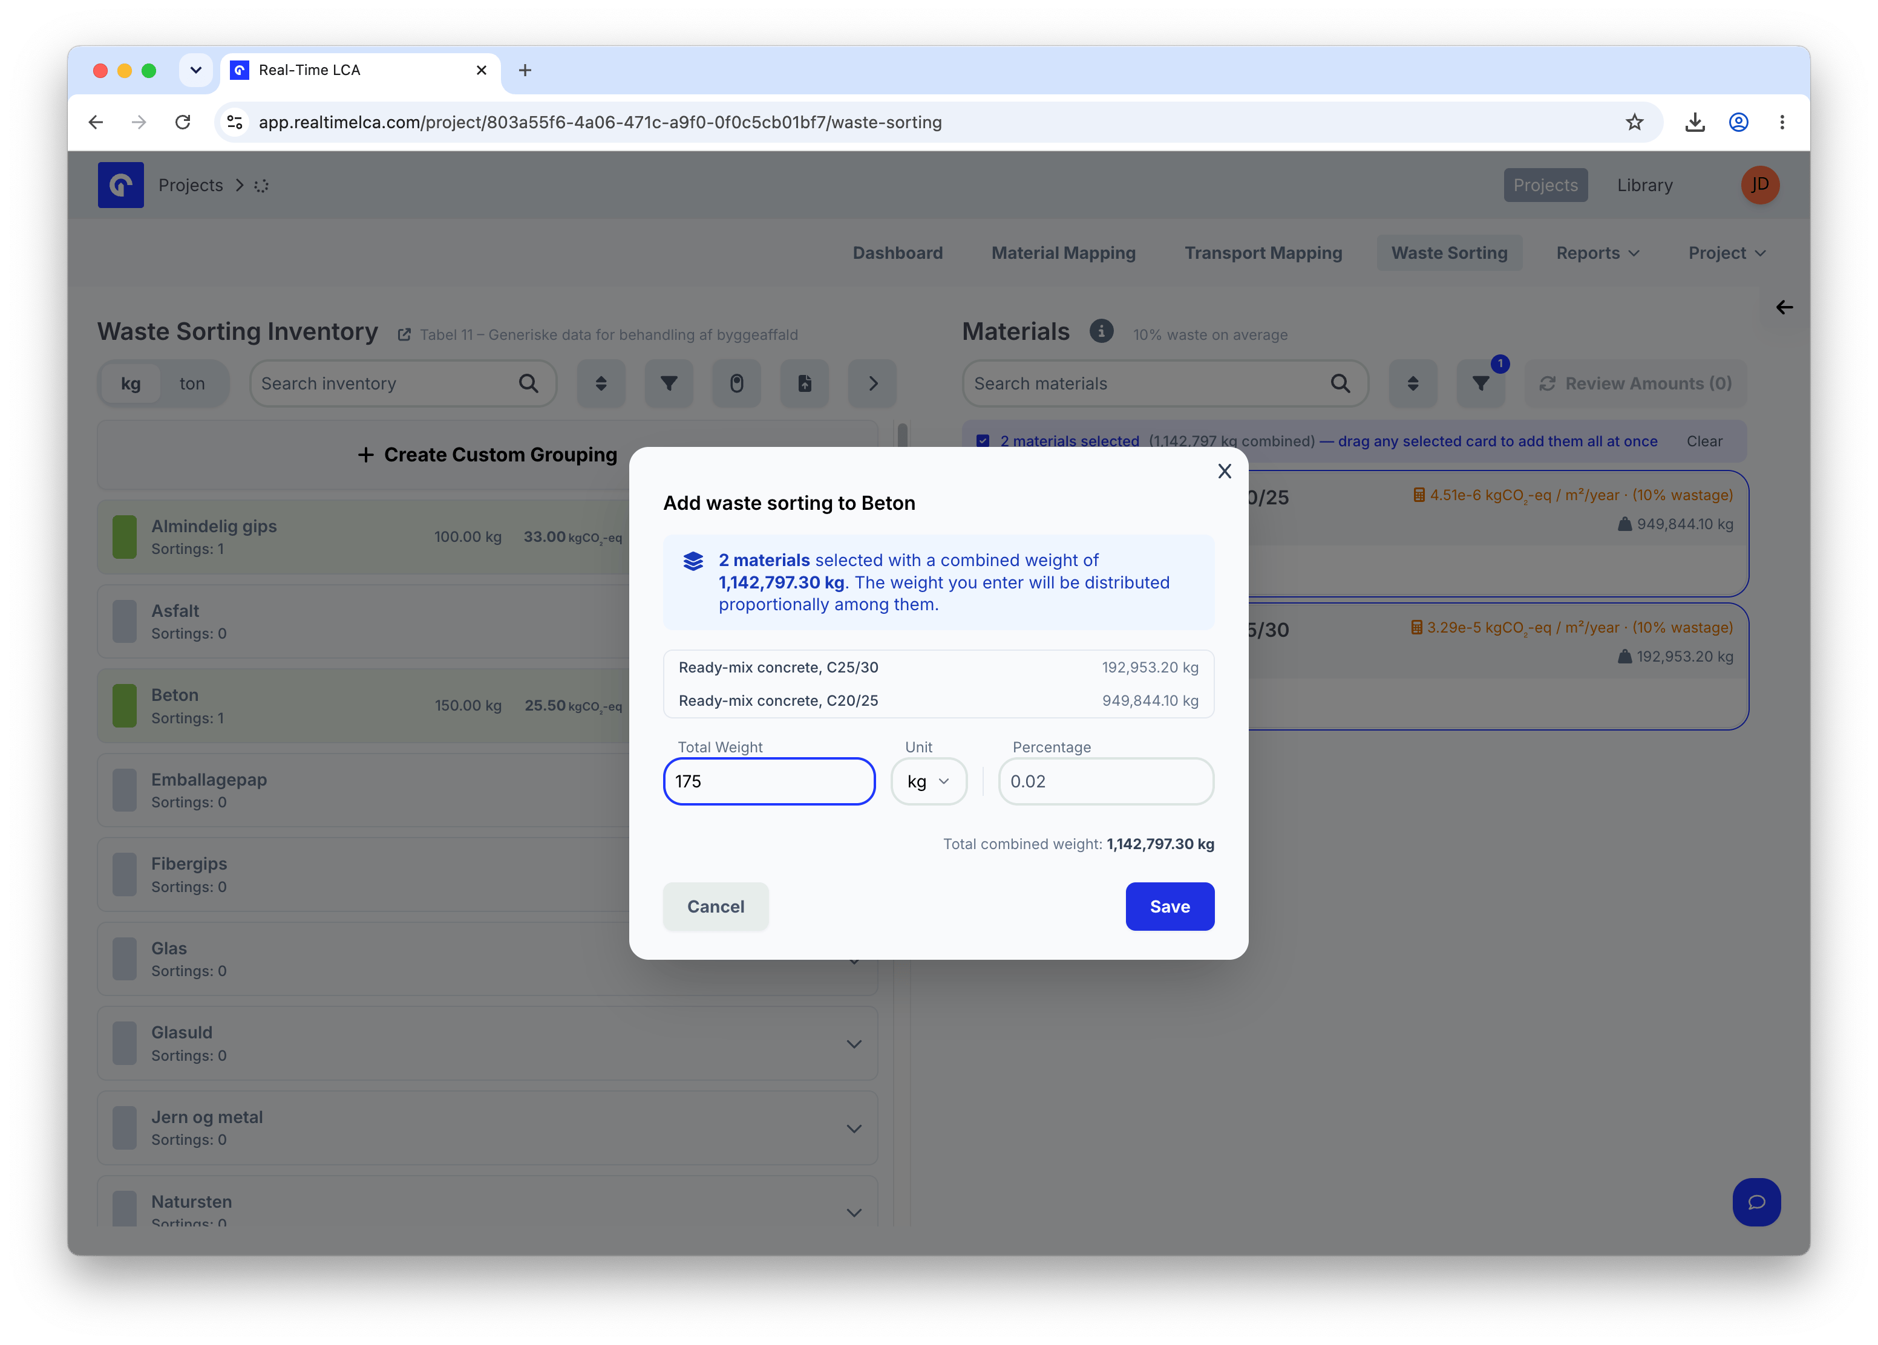This screenshot has width=1878, height=1345.
Task: View site information icon in address bar
Action: pos(235,122)
